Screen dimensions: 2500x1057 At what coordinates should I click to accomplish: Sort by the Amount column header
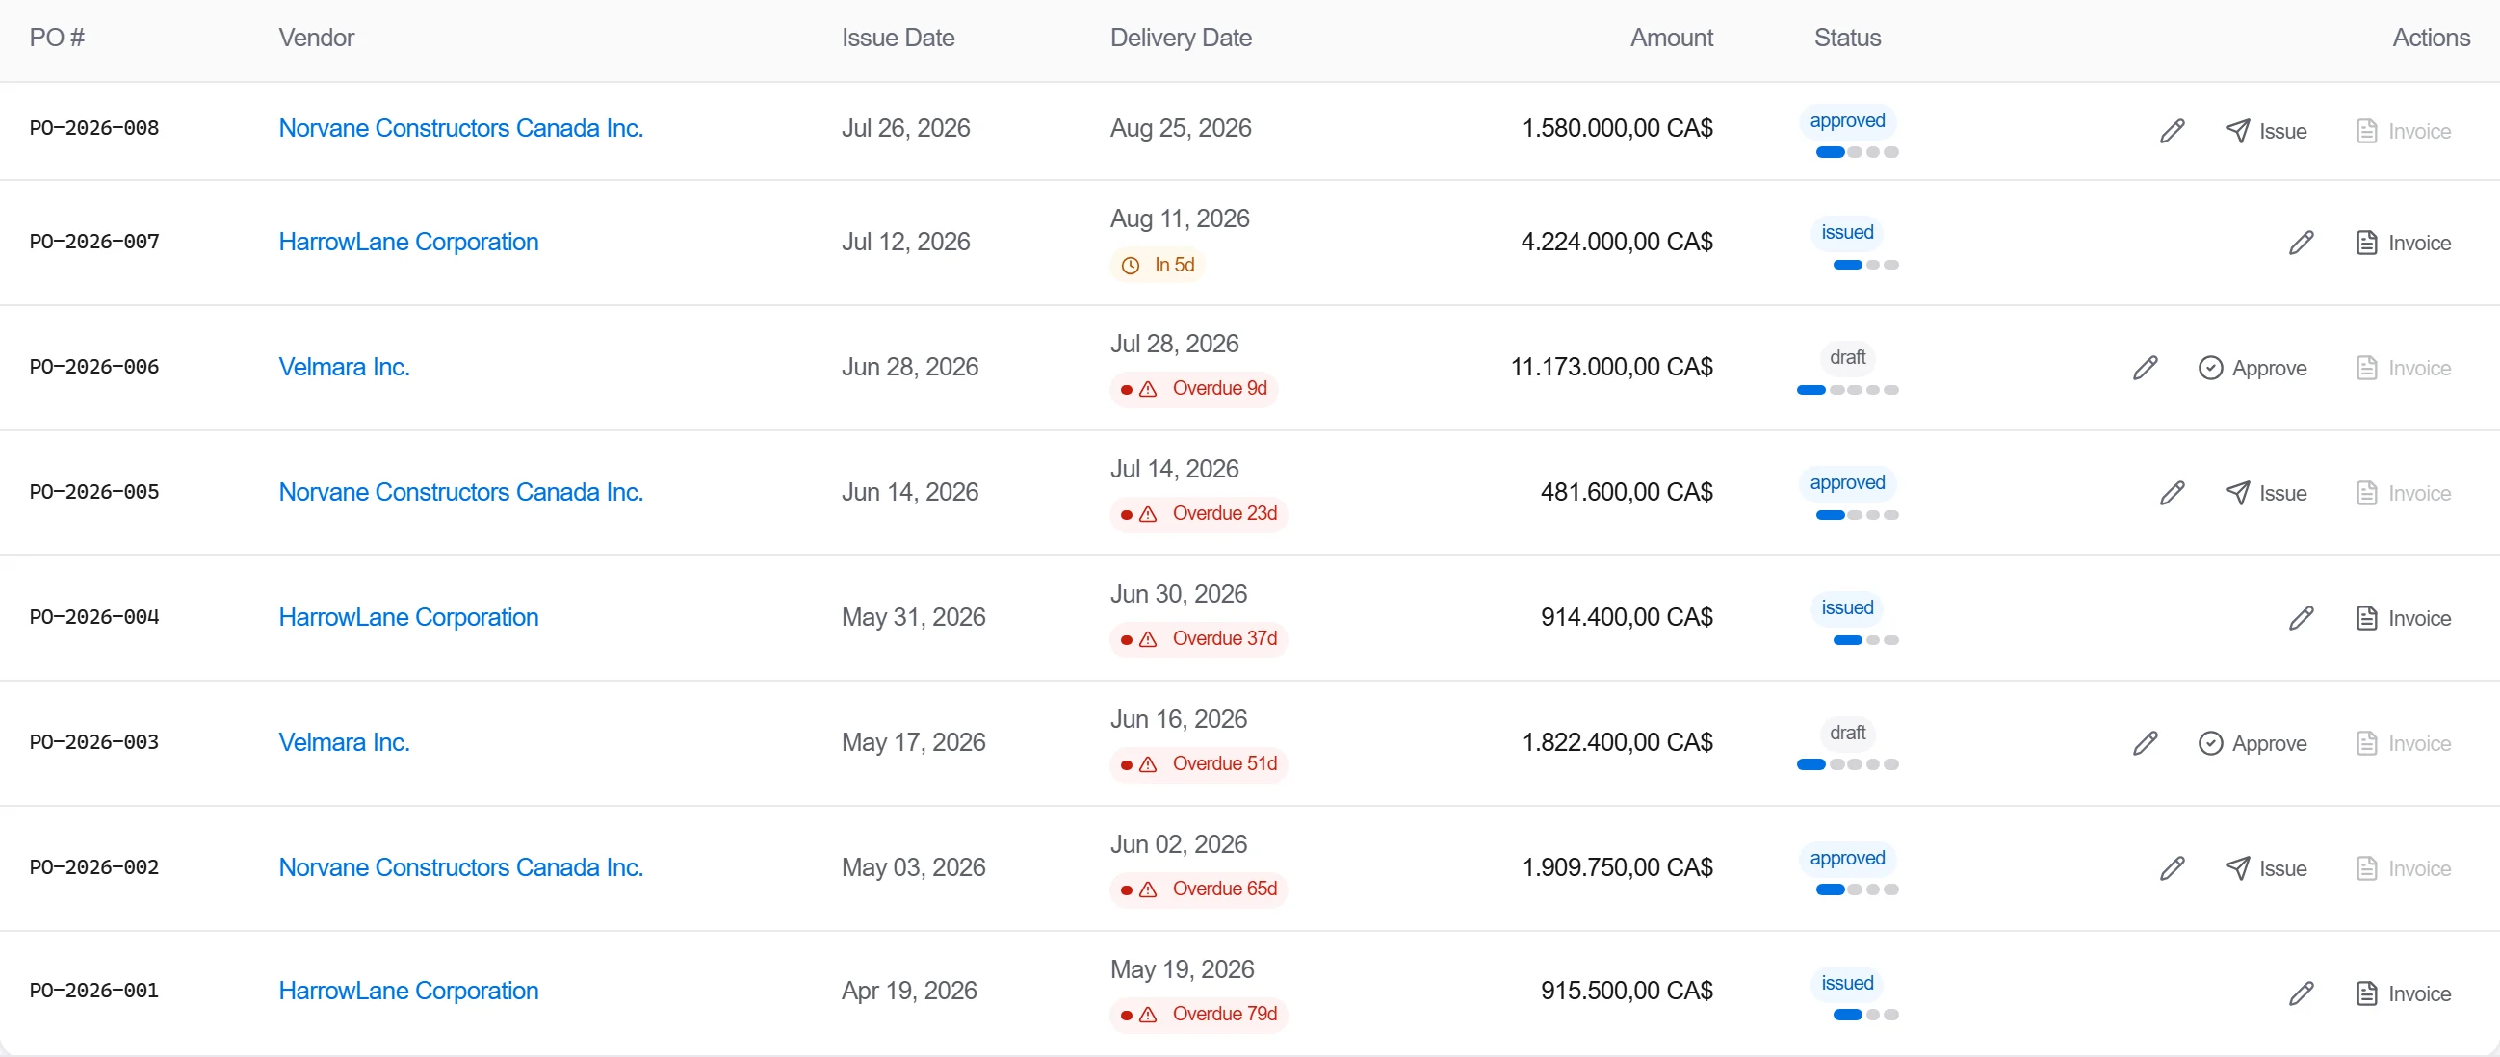click(x=1671, y=38)
